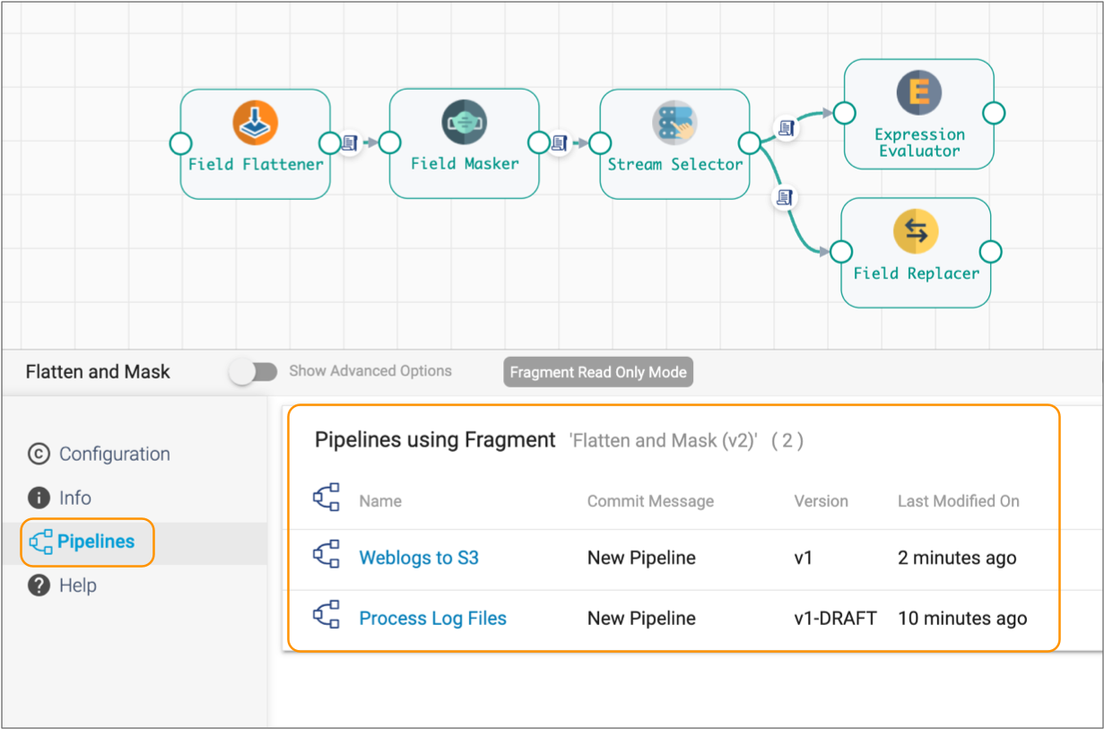
Task: Click the Help question mark icon
Action: pyautogui.click(x=39, y=586)
